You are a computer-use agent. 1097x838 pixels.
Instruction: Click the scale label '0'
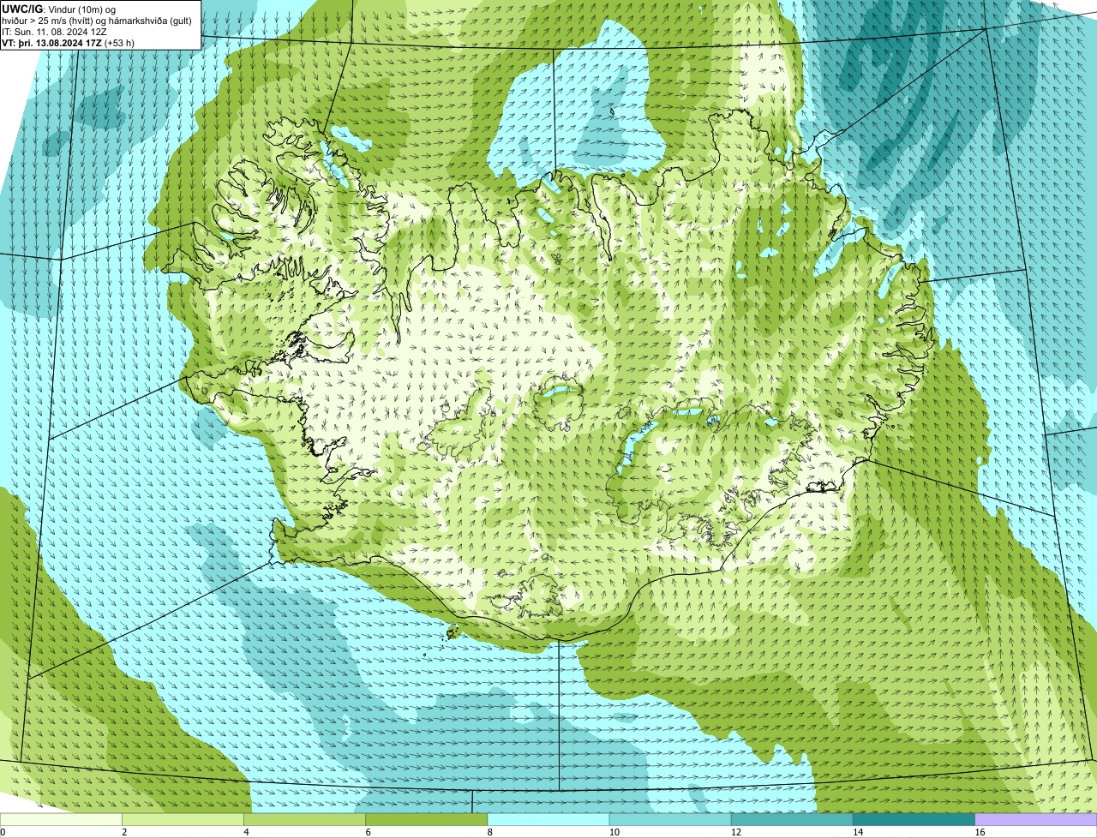click(3, 832)
